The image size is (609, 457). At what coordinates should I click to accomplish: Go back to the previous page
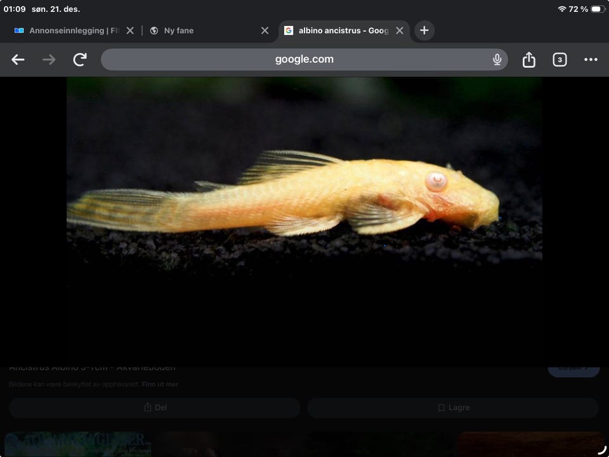point(18,60)
